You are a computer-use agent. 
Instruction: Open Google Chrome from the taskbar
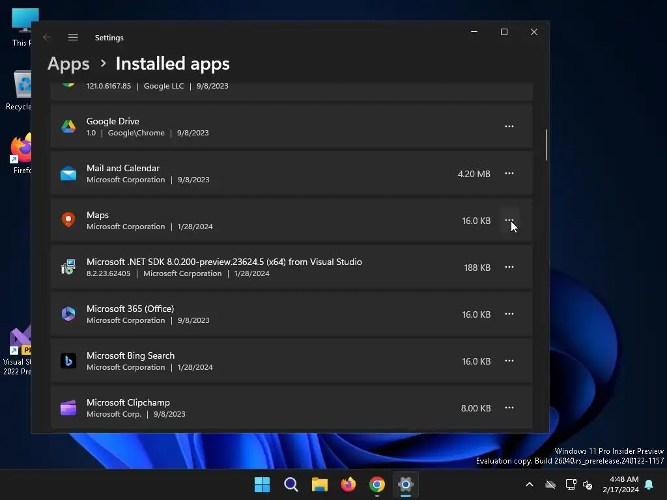click(377, 484)
